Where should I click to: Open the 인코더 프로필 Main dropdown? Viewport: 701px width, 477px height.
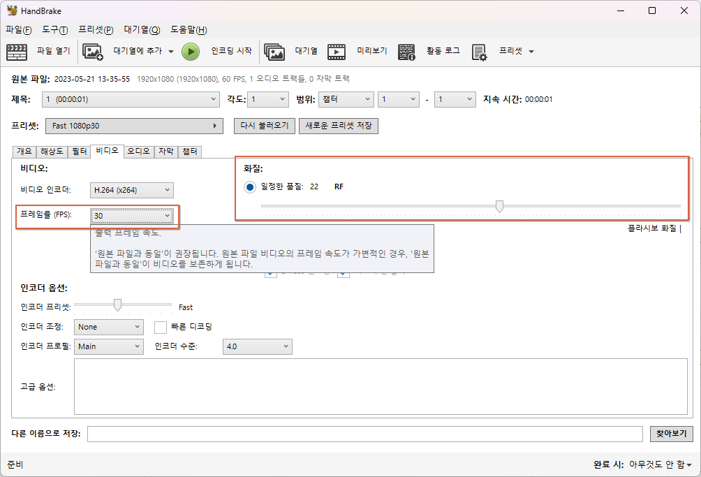pos(109,346)
